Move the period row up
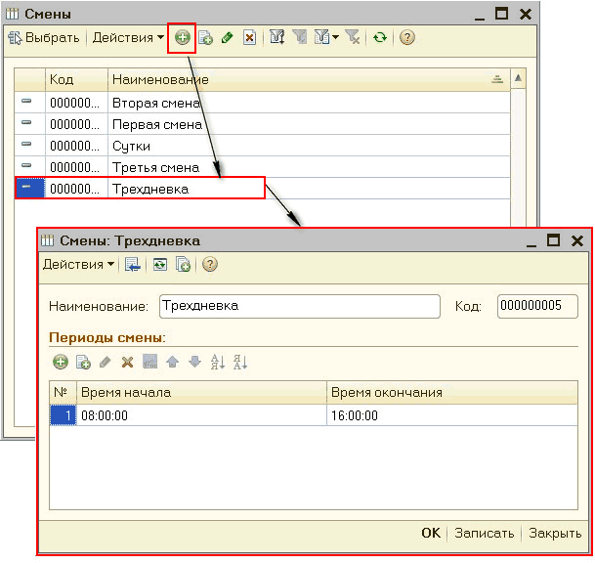 172,362
